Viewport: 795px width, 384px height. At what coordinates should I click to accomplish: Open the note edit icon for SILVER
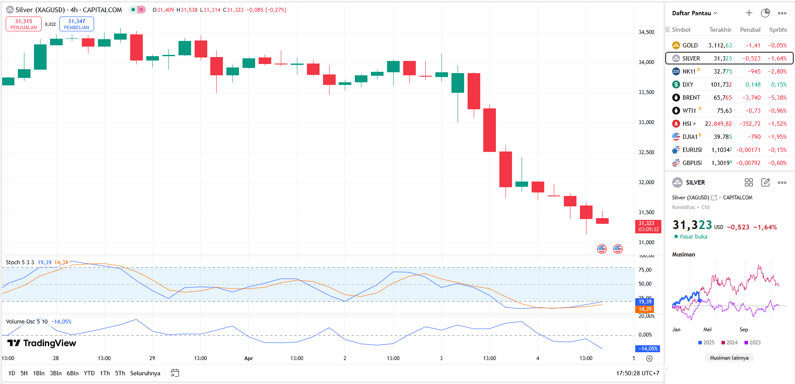pyautogui.click(x=765, y=182)
